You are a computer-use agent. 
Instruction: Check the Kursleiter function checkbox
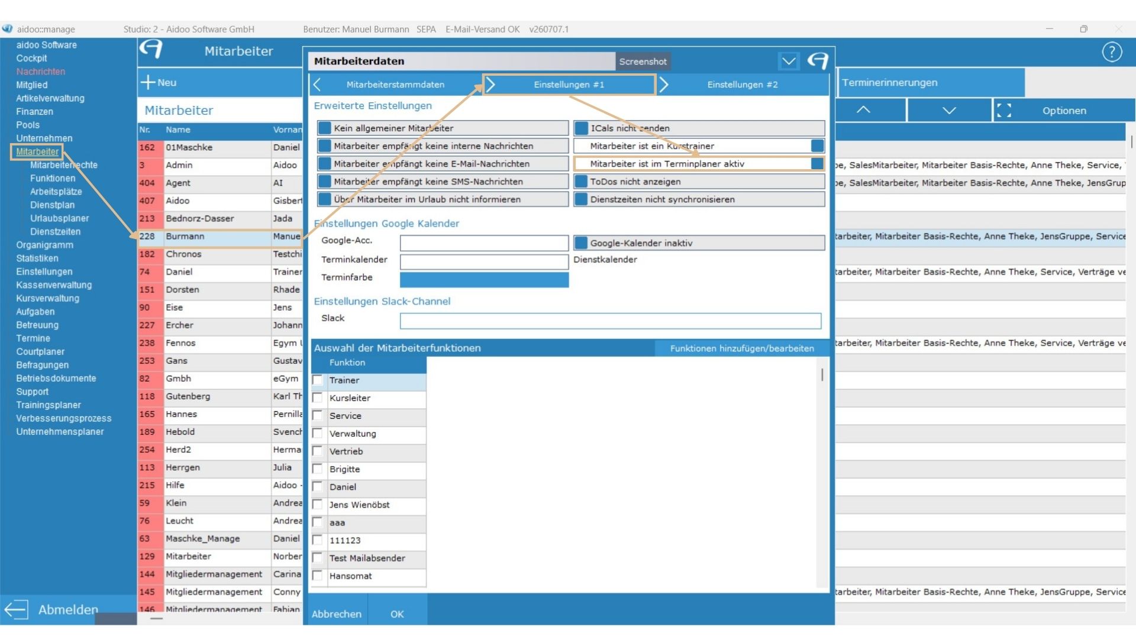pos(318,398)
